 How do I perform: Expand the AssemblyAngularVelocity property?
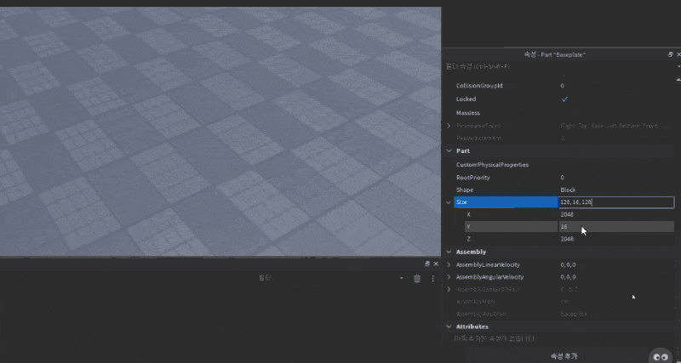pyautogui.click(x=449, y=277)
